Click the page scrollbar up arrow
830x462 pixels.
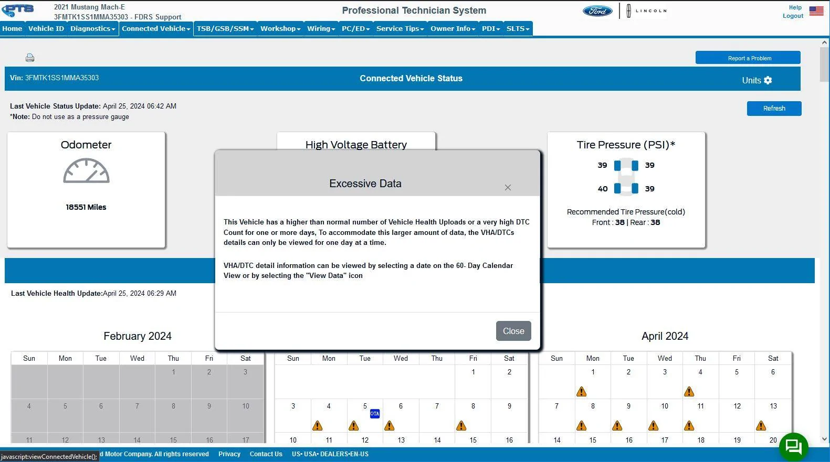pos(824,42)
